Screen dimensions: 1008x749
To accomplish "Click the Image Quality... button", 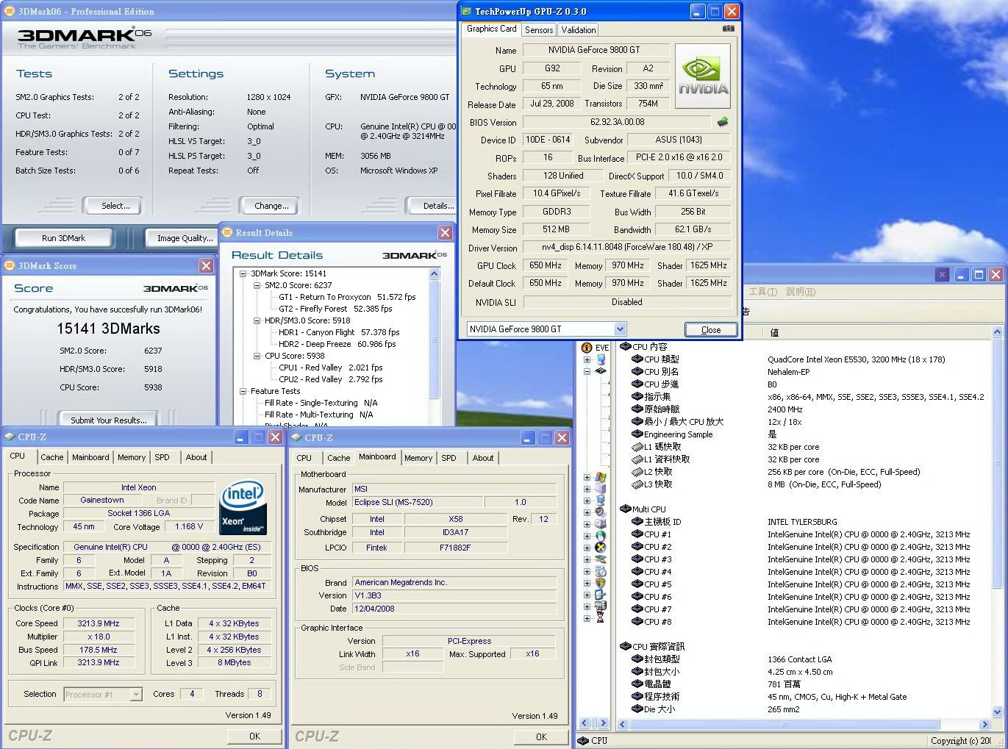I will (181, 238).
